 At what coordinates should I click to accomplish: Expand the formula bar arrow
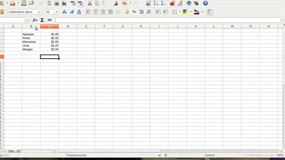pyautogui.click(x=283, y=20)
